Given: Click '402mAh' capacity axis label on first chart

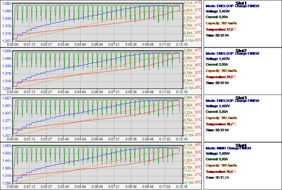Looking at the screenshot, I should click(190, 6).
